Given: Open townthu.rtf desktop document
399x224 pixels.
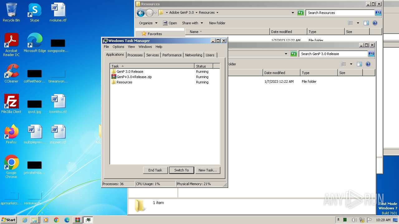Looking at the screenshot, I should pyautogui.click(x=58, y=104).
